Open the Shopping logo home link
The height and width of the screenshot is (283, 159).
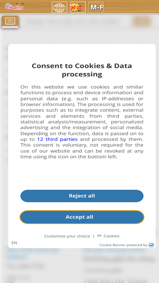point(14,6)
